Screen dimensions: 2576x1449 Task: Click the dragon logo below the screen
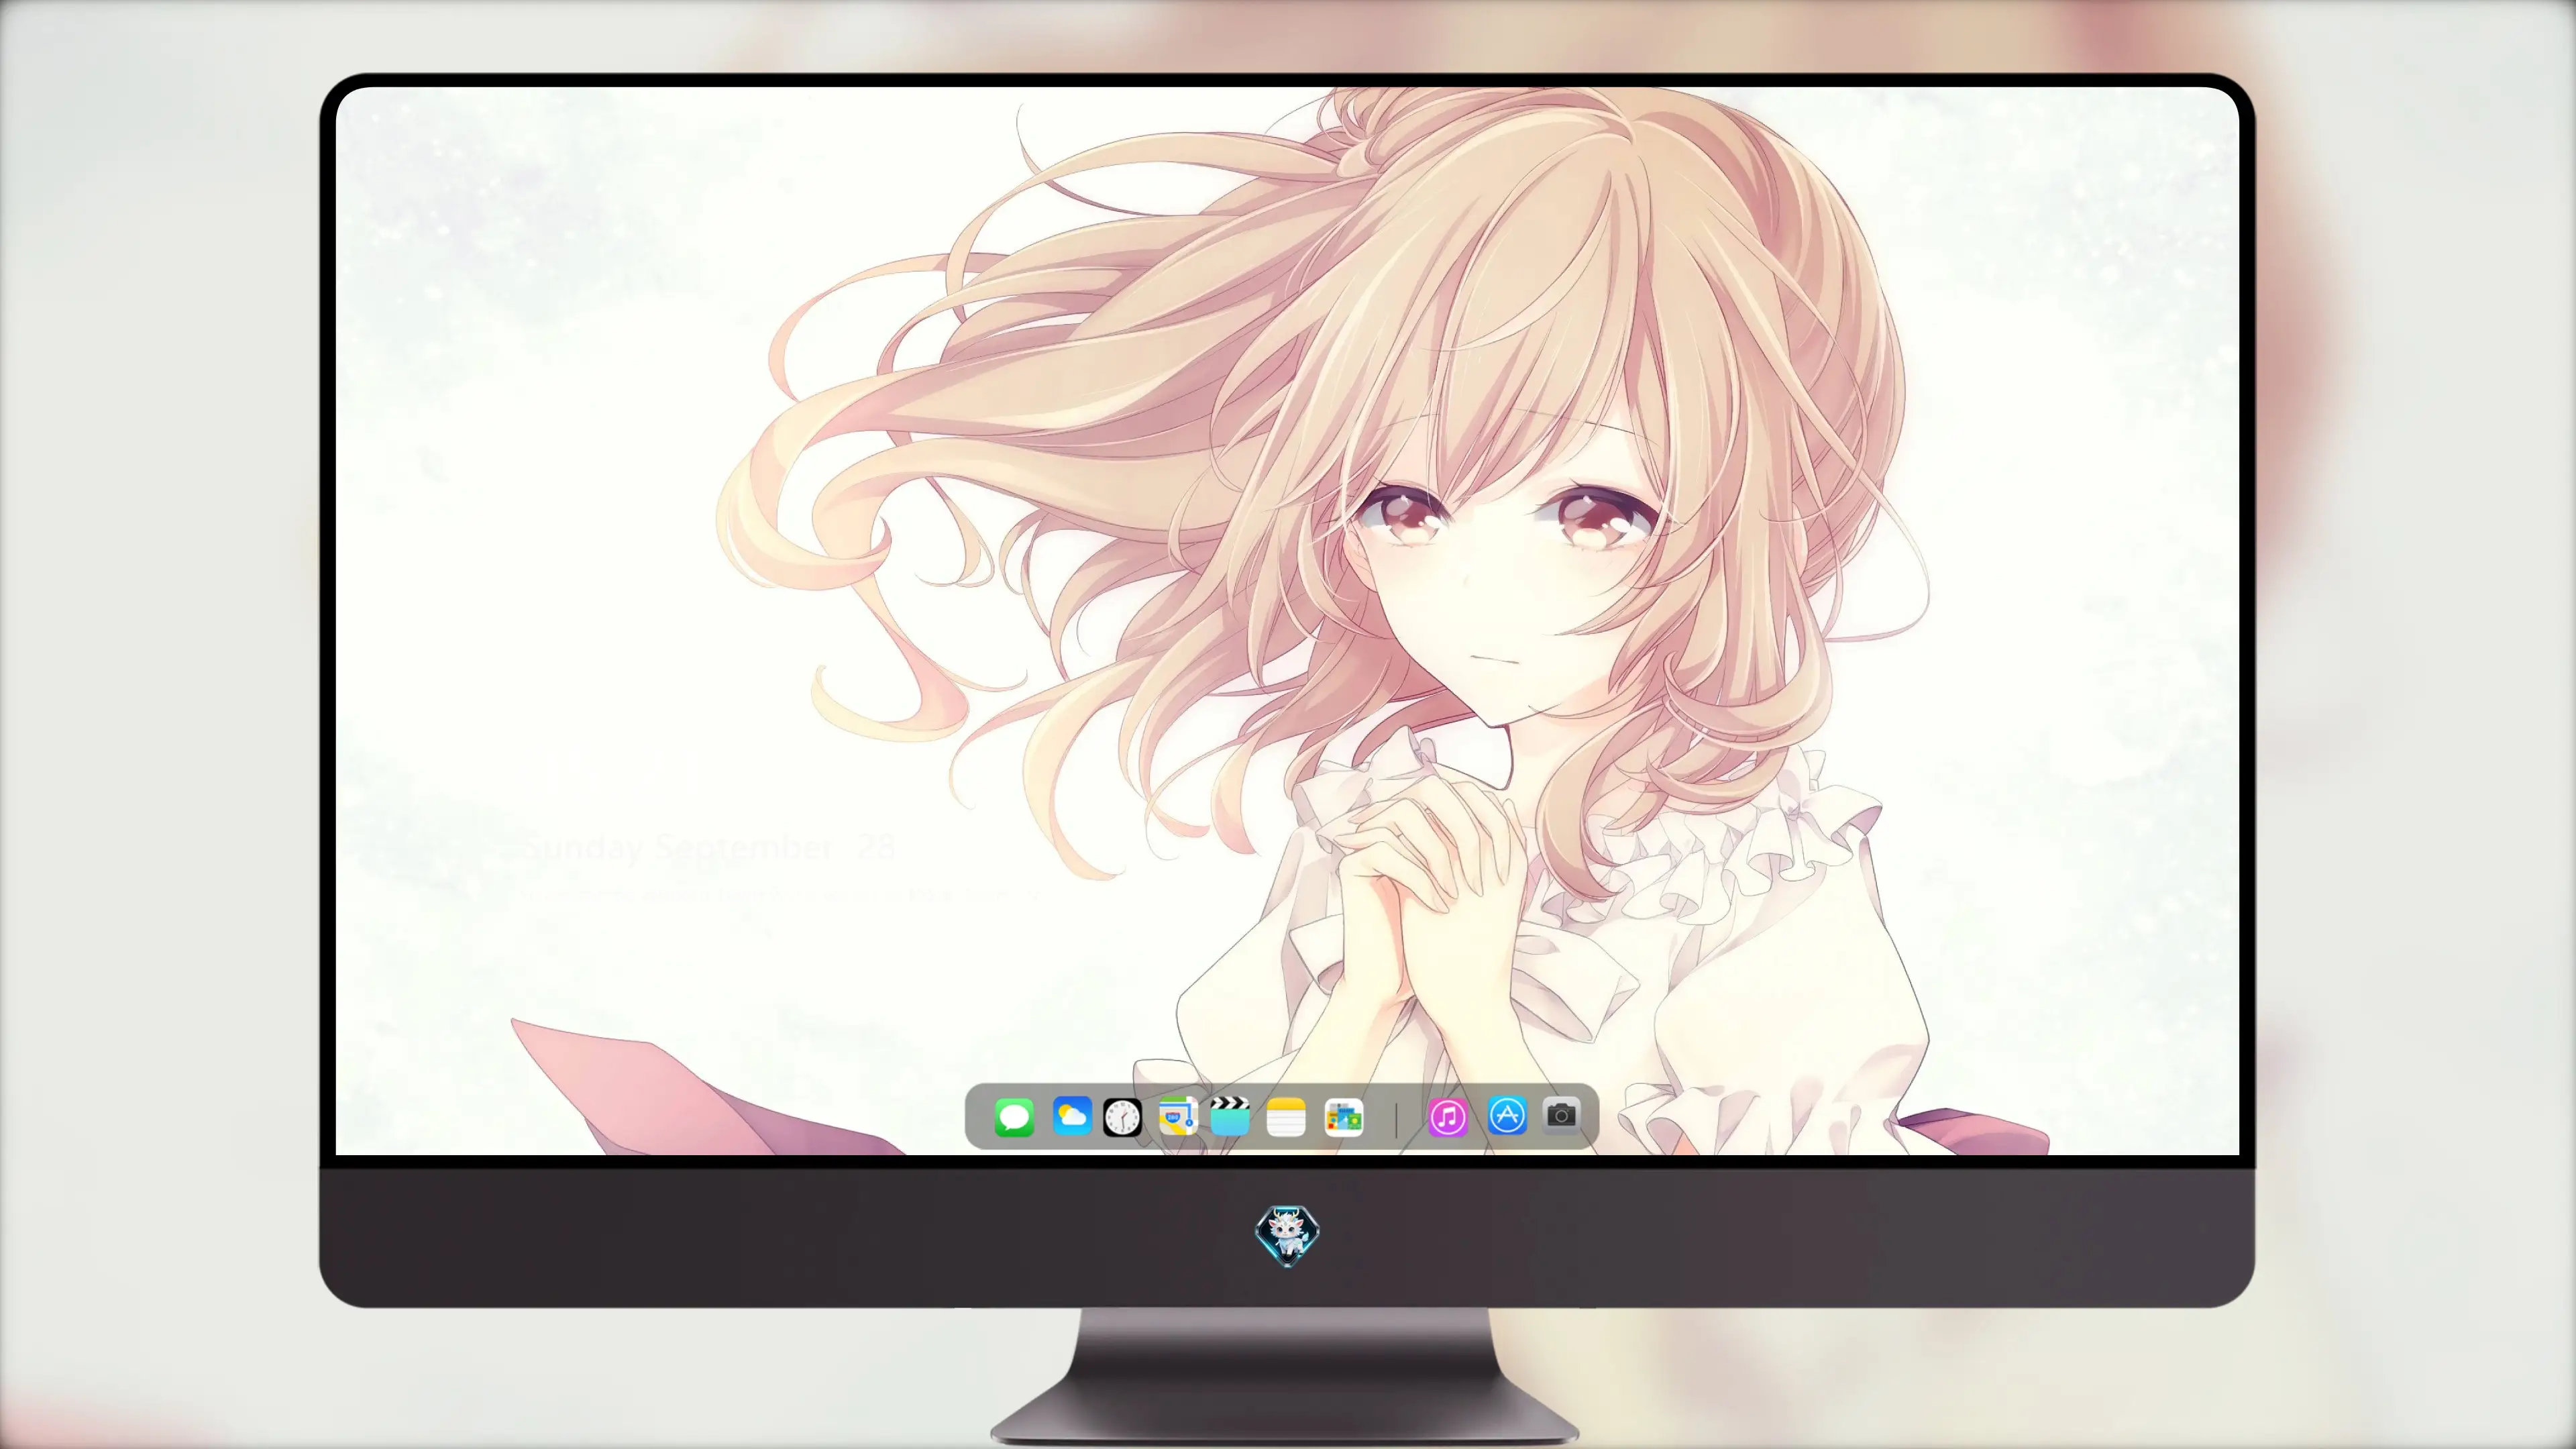(1287, 1236)
